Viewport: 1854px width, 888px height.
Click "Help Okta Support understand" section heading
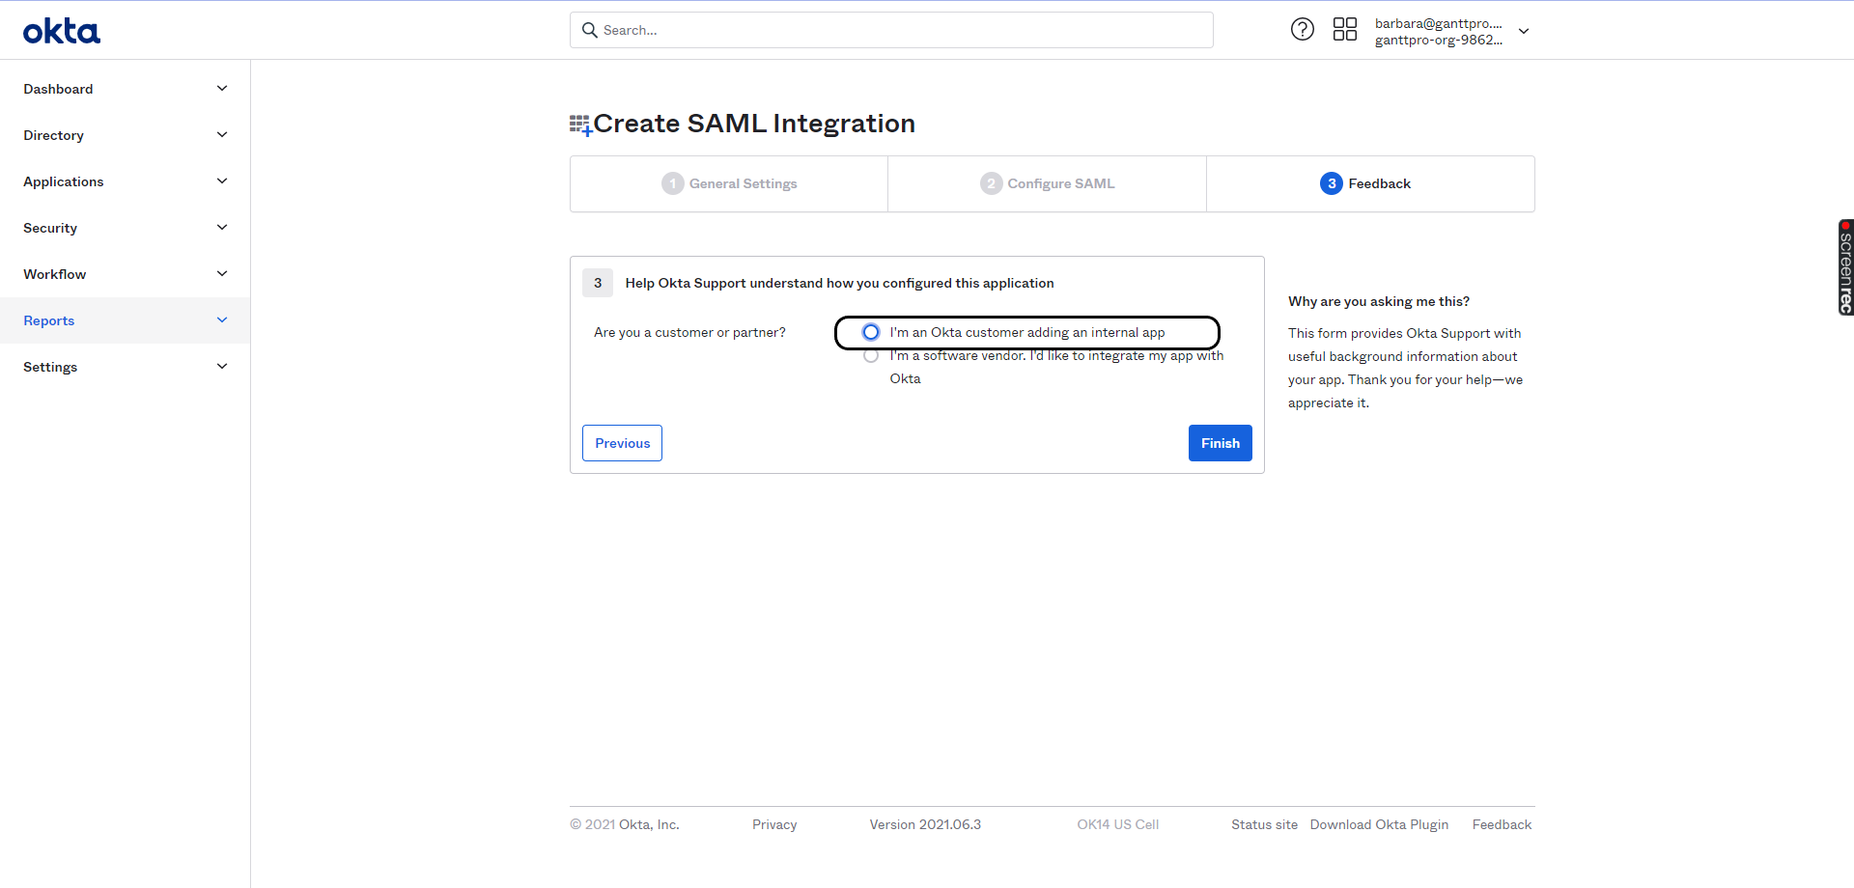point(839,283)
